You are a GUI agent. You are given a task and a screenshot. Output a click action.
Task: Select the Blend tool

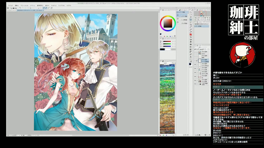(x=191, y=47)
